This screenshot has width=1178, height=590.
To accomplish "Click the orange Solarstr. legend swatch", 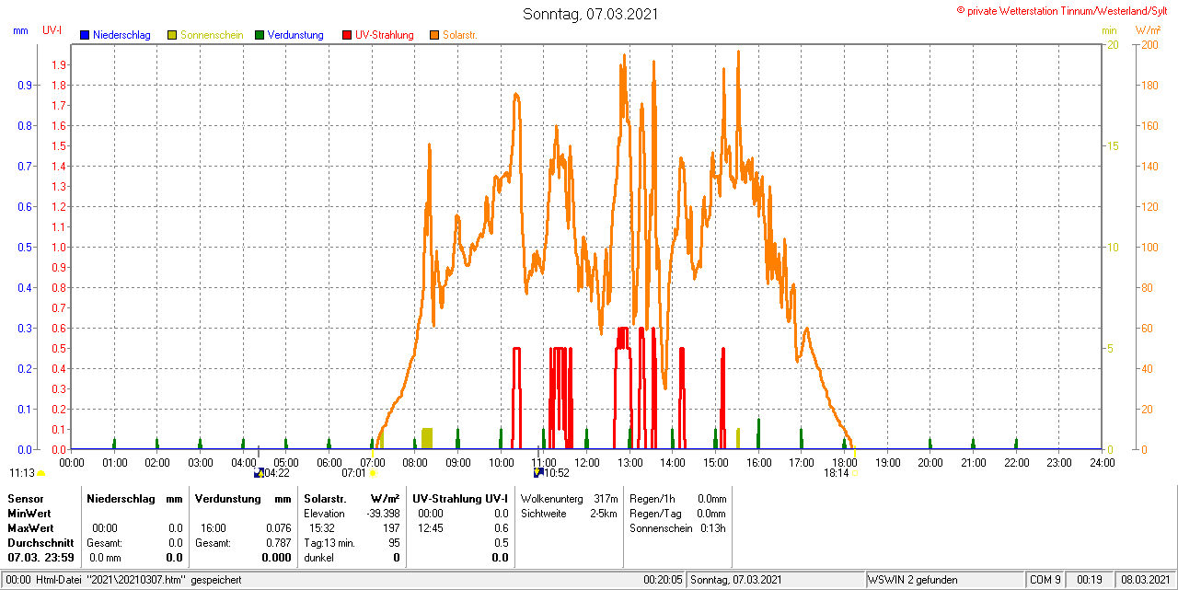I will point(434,35).
